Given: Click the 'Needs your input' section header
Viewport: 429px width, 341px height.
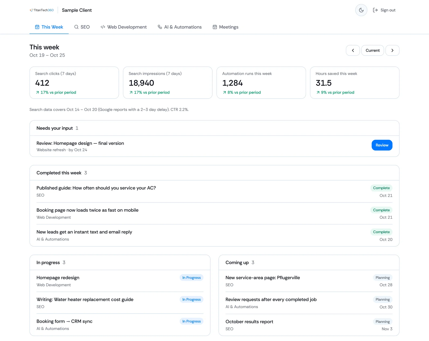Looking at the screenshot, I should (x=214, y=128).
